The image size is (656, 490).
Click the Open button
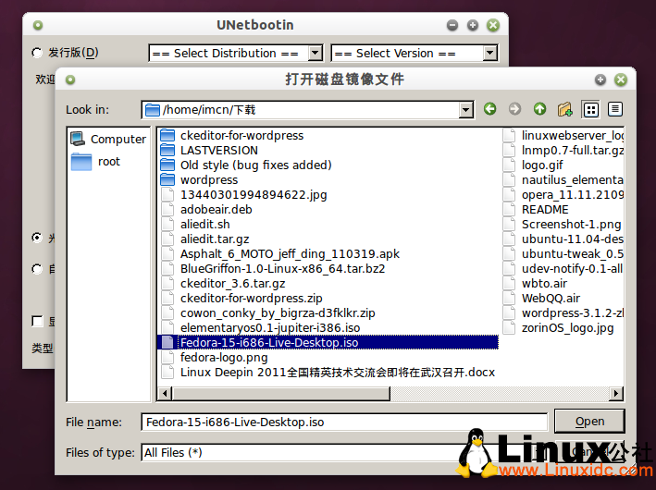589,422
